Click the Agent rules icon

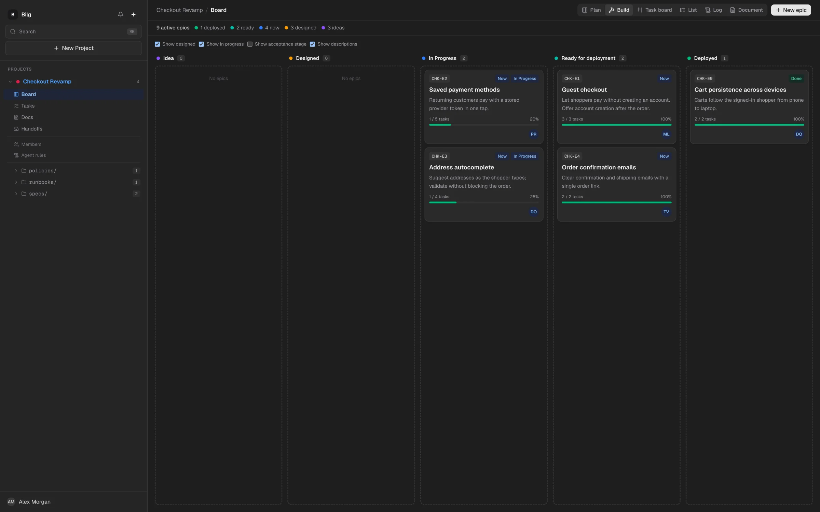pyautogui.click(x=16, y=155)
